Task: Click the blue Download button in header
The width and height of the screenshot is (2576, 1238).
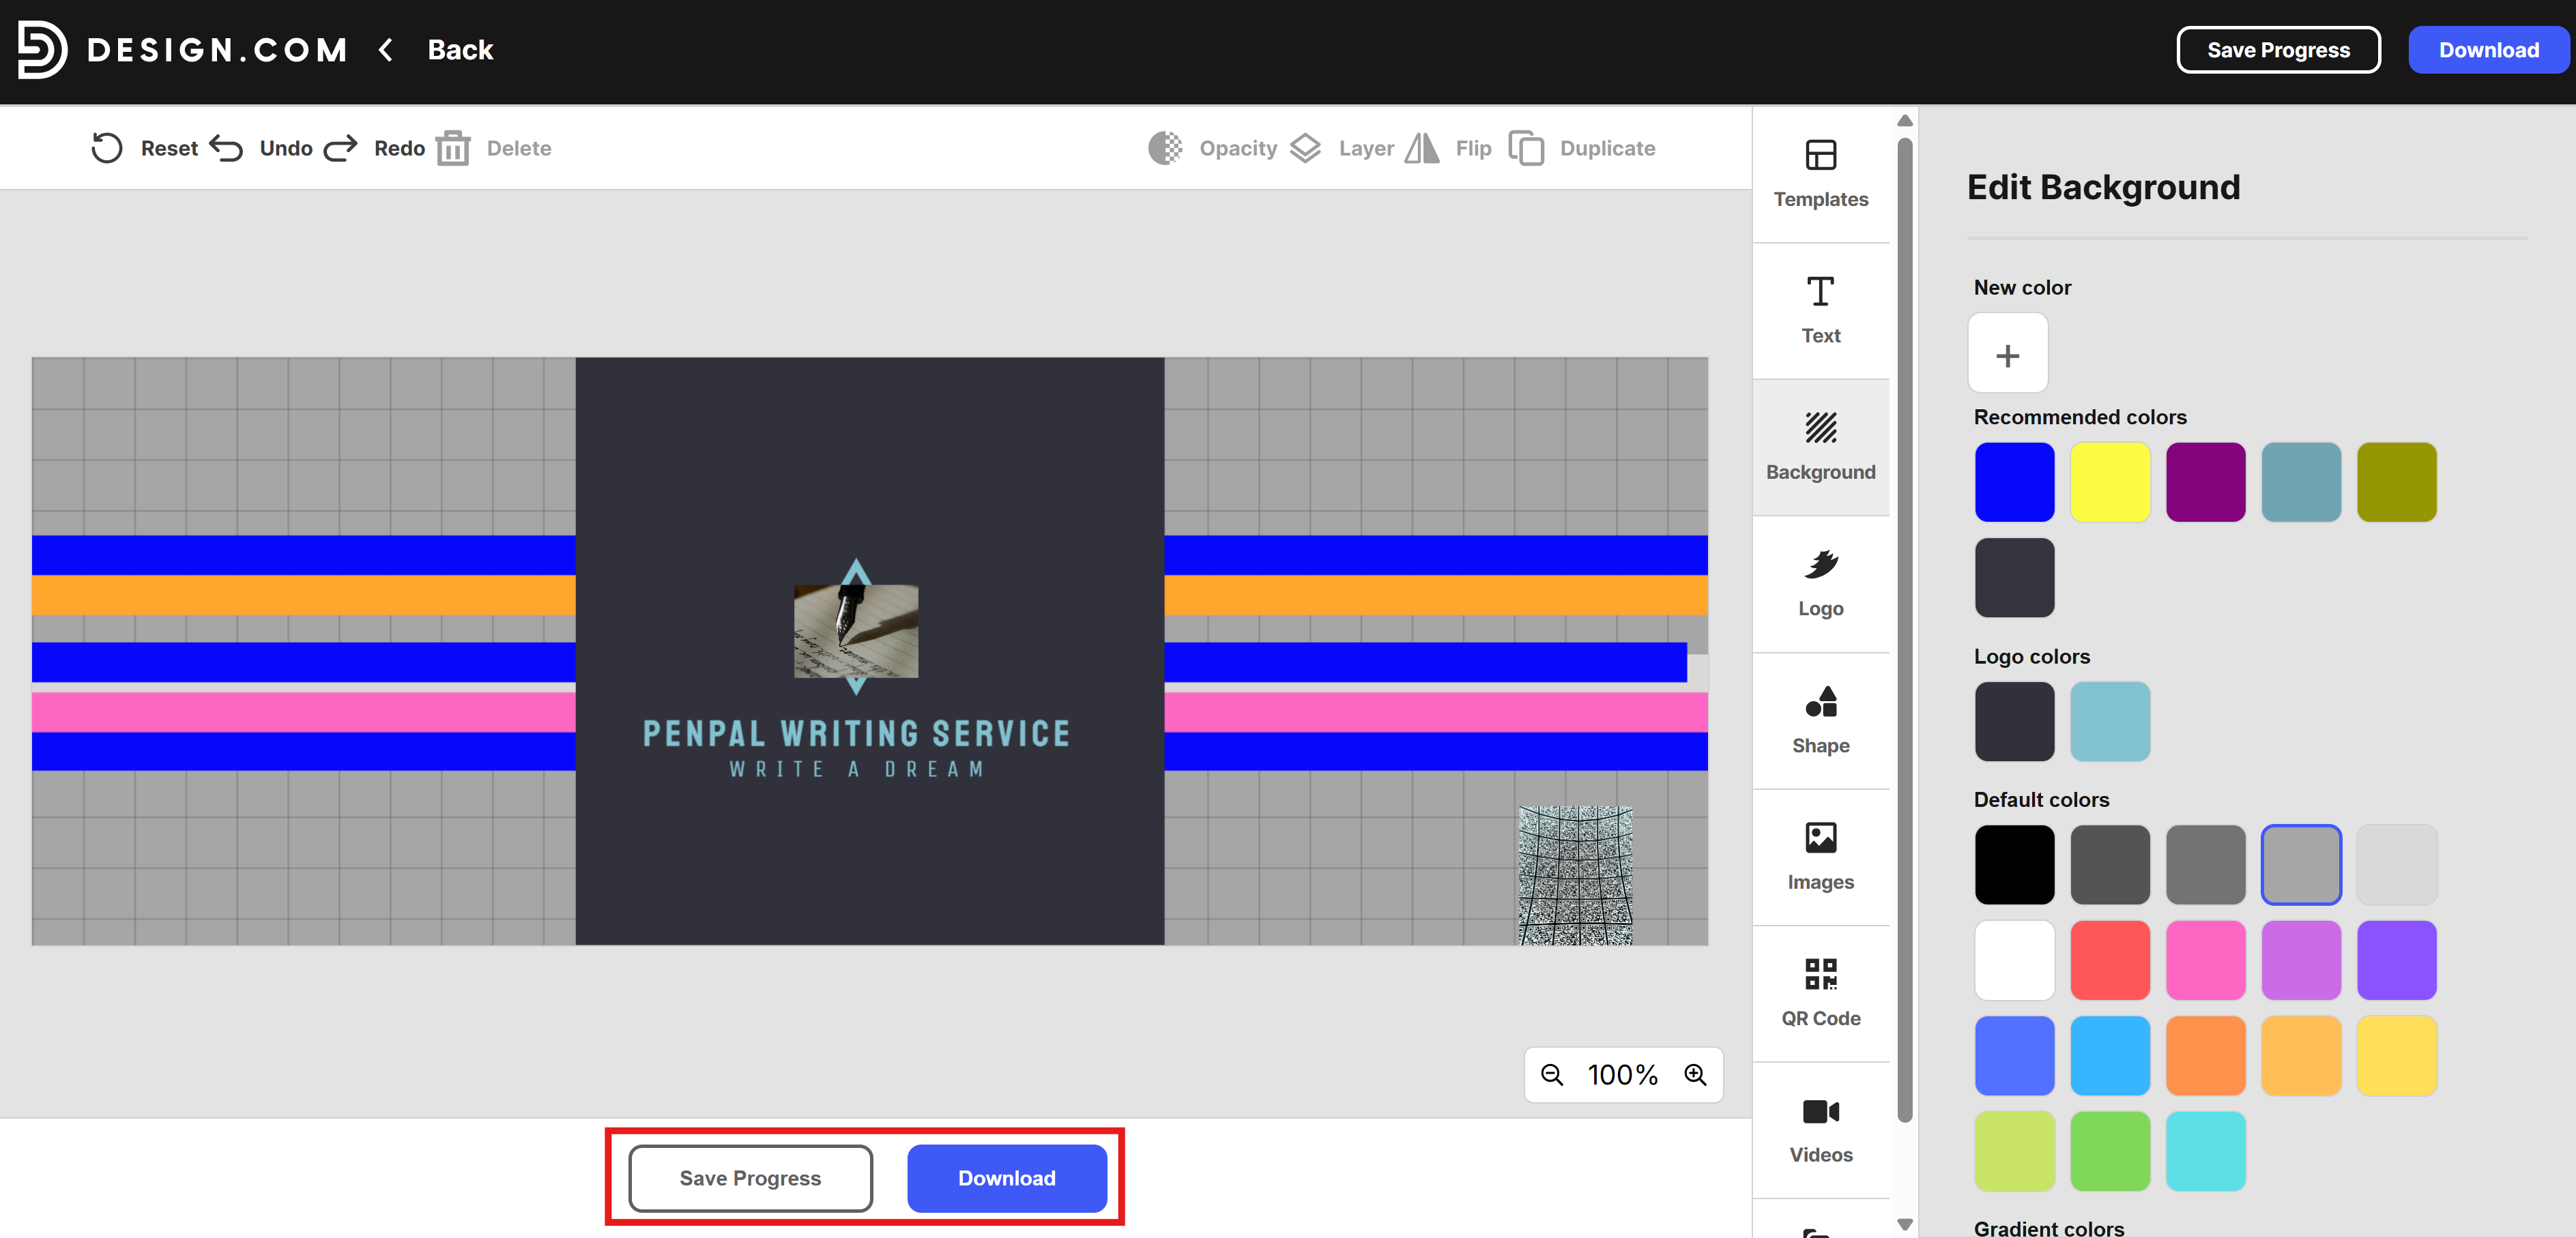Action: click(2488, 50)
